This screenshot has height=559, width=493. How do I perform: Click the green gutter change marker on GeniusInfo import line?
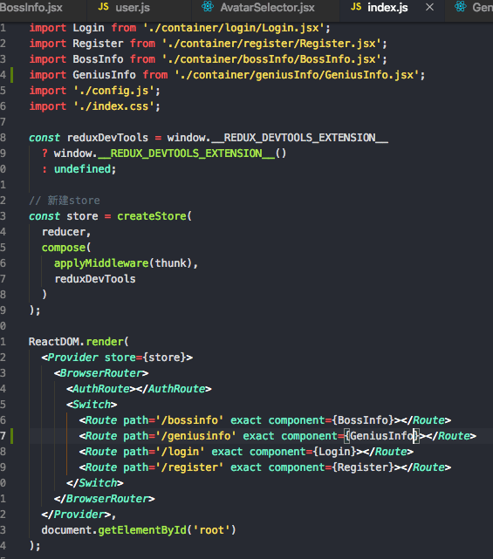pos(11,75)
